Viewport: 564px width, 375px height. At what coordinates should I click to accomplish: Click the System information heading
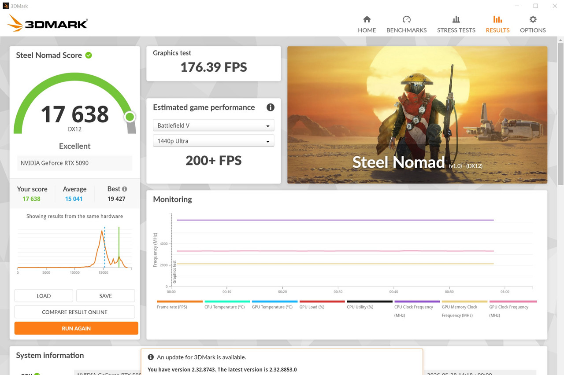click(x=50, y=355)
